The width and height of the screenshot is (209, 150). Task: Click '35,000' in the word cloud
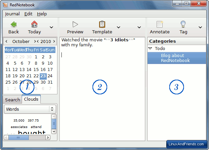click(19, 121)
